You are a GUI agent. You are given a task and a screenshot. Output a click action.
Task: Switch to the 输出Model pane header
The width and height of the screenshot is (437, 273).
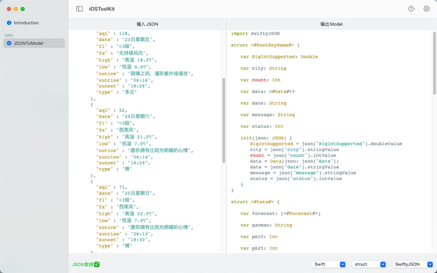tap(331, 23)
